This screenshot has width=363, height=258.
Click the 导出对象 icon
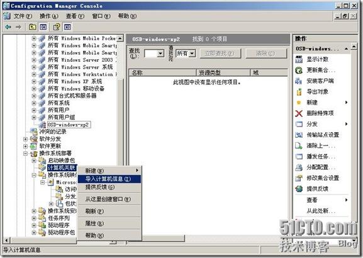tap(299, 92)
